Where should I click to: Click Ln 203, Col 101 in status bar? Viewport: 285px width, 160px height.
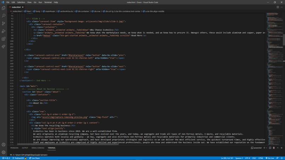coord(227,158)
